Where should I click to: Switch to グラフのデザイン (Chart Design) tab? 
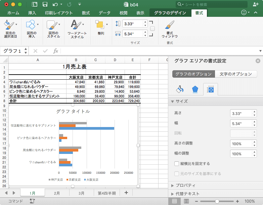coord(170,13)
